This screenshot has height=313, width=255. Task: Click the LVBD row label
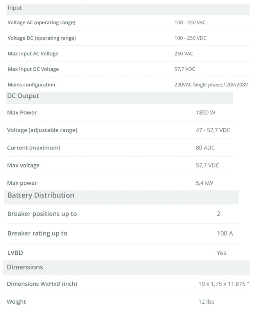click(15, 253)
